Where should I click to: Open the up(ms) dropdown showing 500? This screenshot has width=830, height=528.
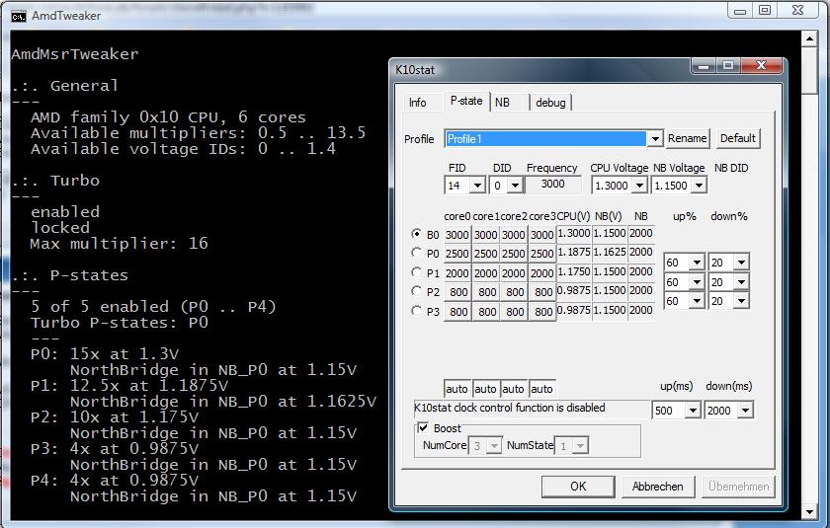693,411
